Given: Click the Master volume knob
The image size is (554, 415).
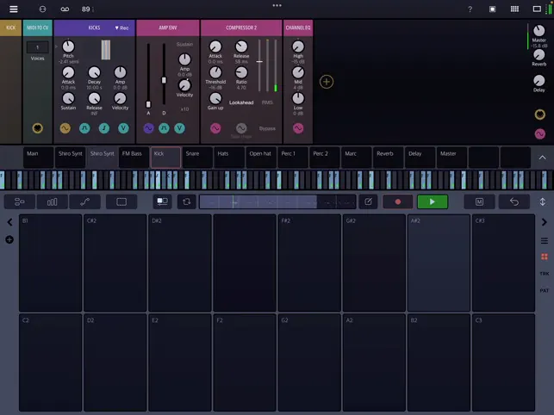Looking at the screenshot, I should point(538,31).
